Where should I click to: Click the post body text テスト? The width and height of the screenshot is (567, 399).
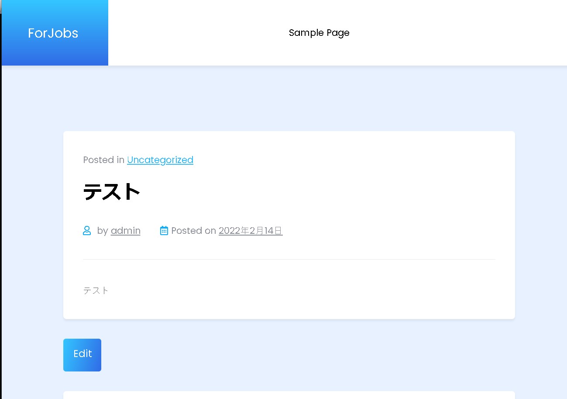[95, 290]
